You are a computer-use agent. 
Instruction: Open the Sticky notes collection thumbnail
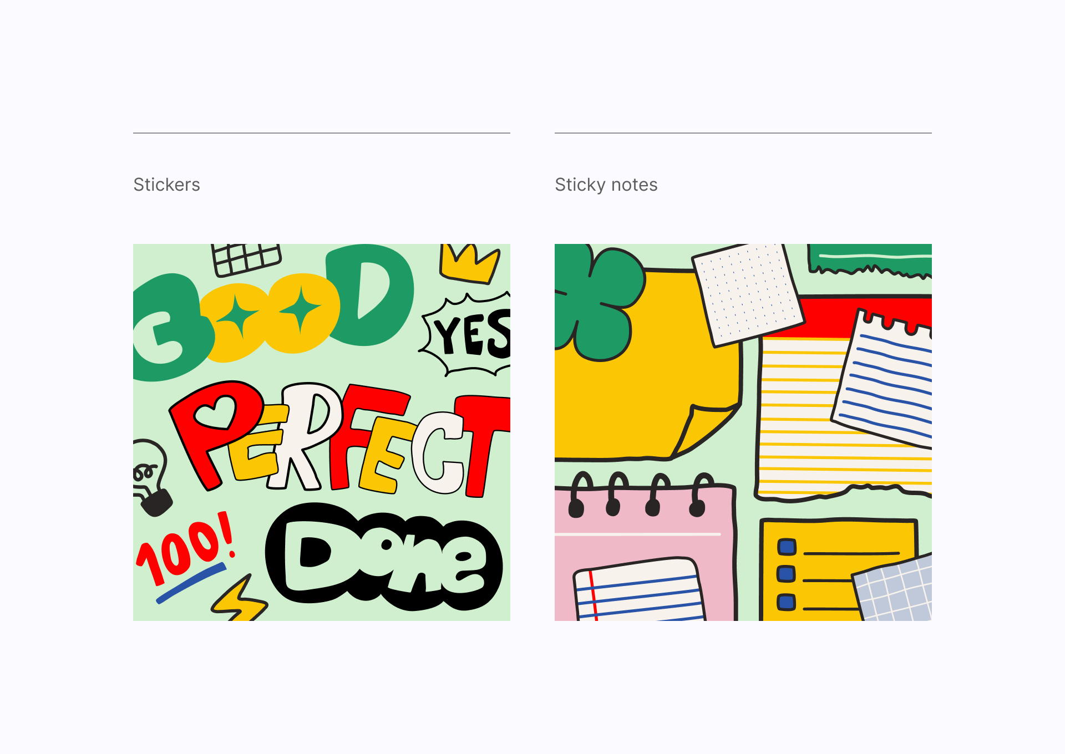pyautogui.click(x=743, y=432)
